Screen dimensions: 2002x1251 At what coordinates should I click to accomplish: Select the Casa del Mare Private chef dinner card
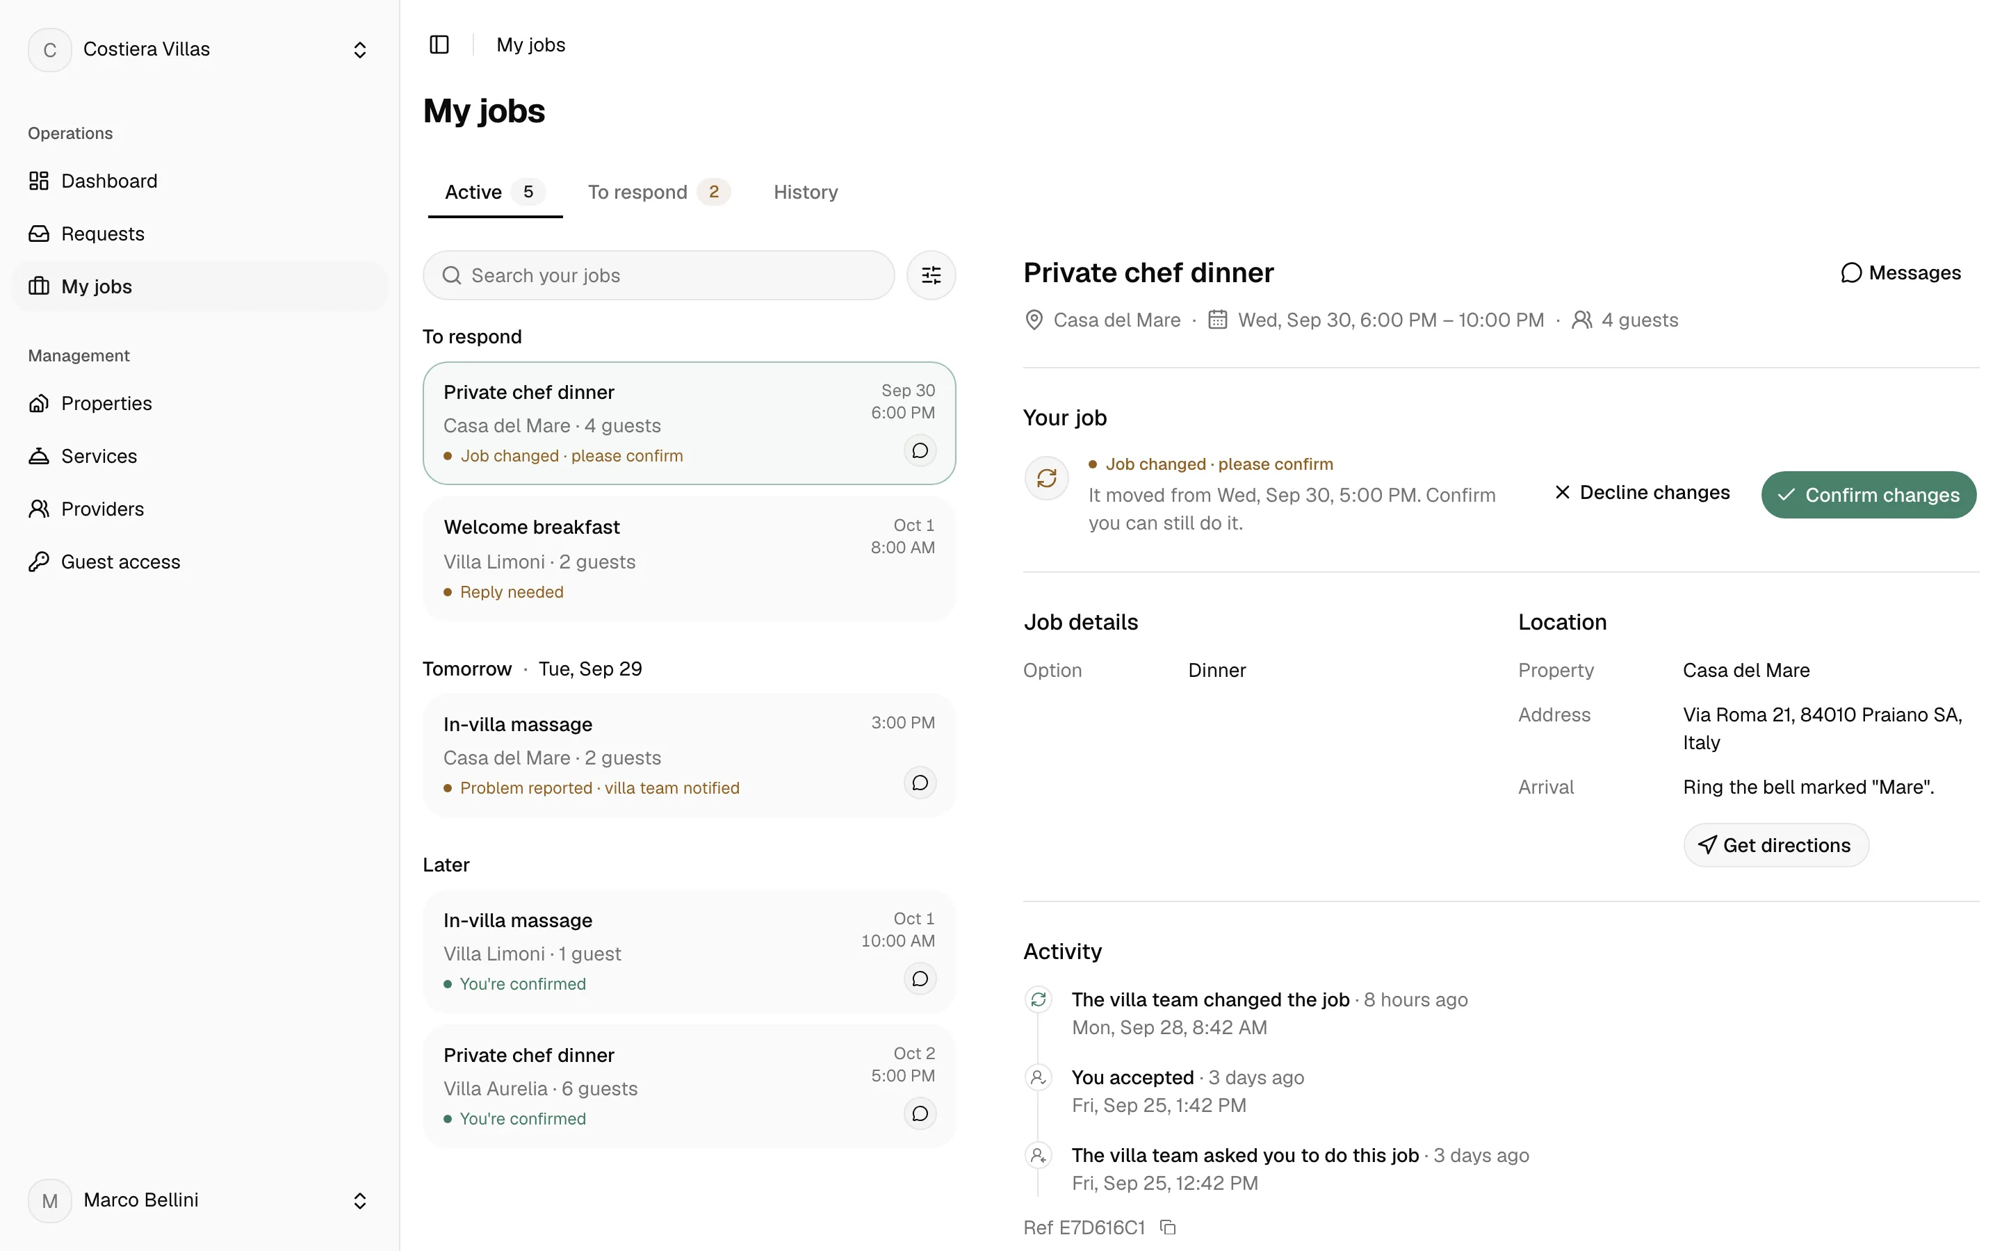[689, 423]
